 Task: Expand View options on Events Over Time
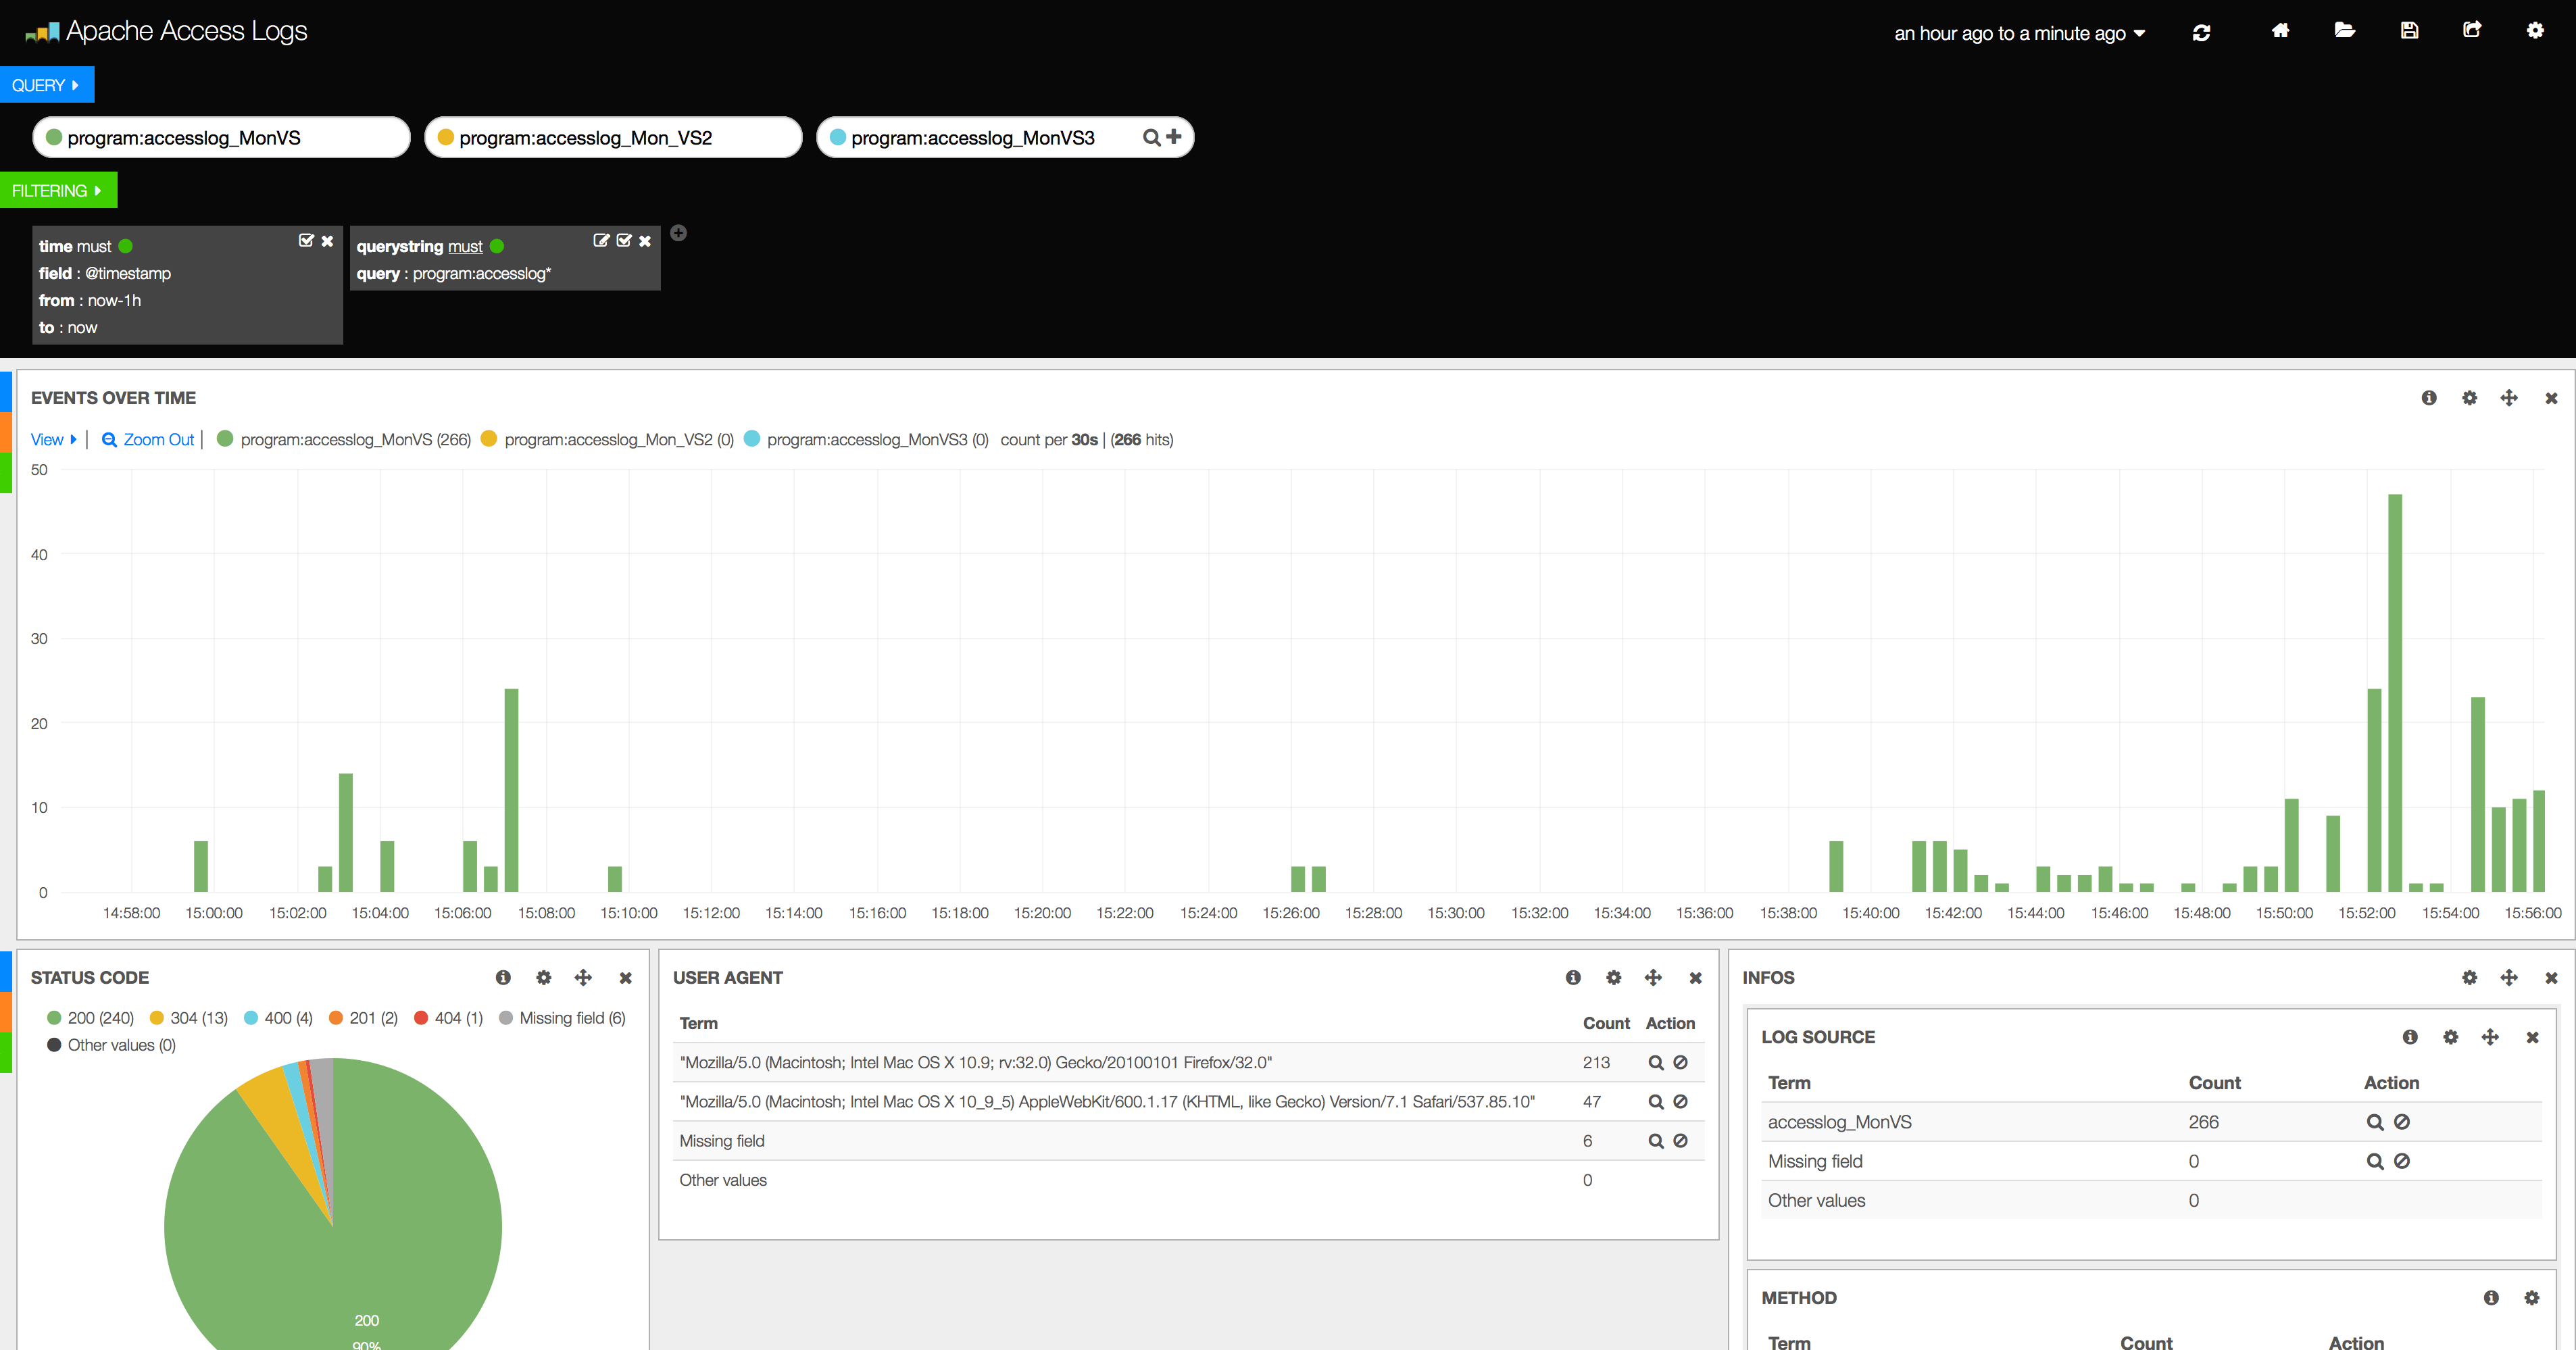52,439
